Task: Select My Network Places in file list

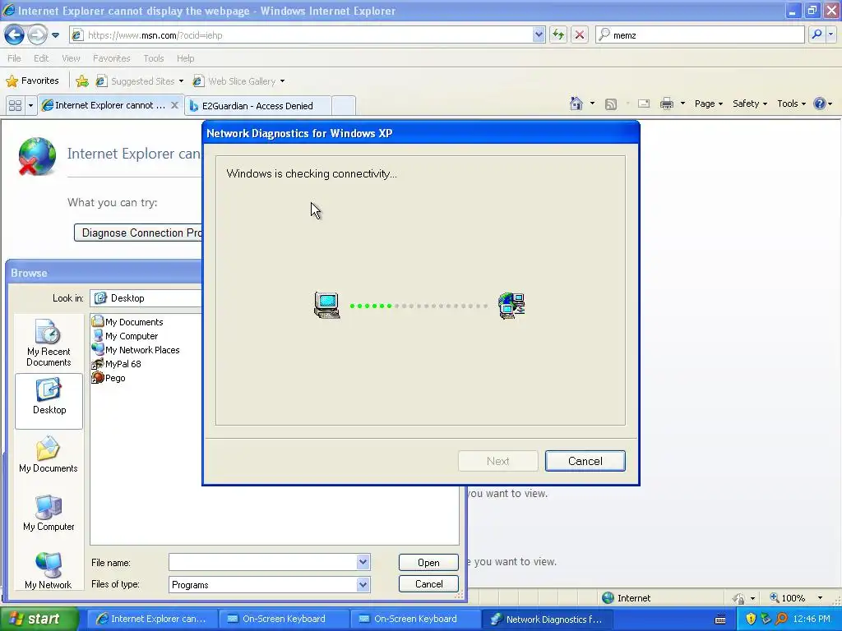Action: tap(136, 350)
